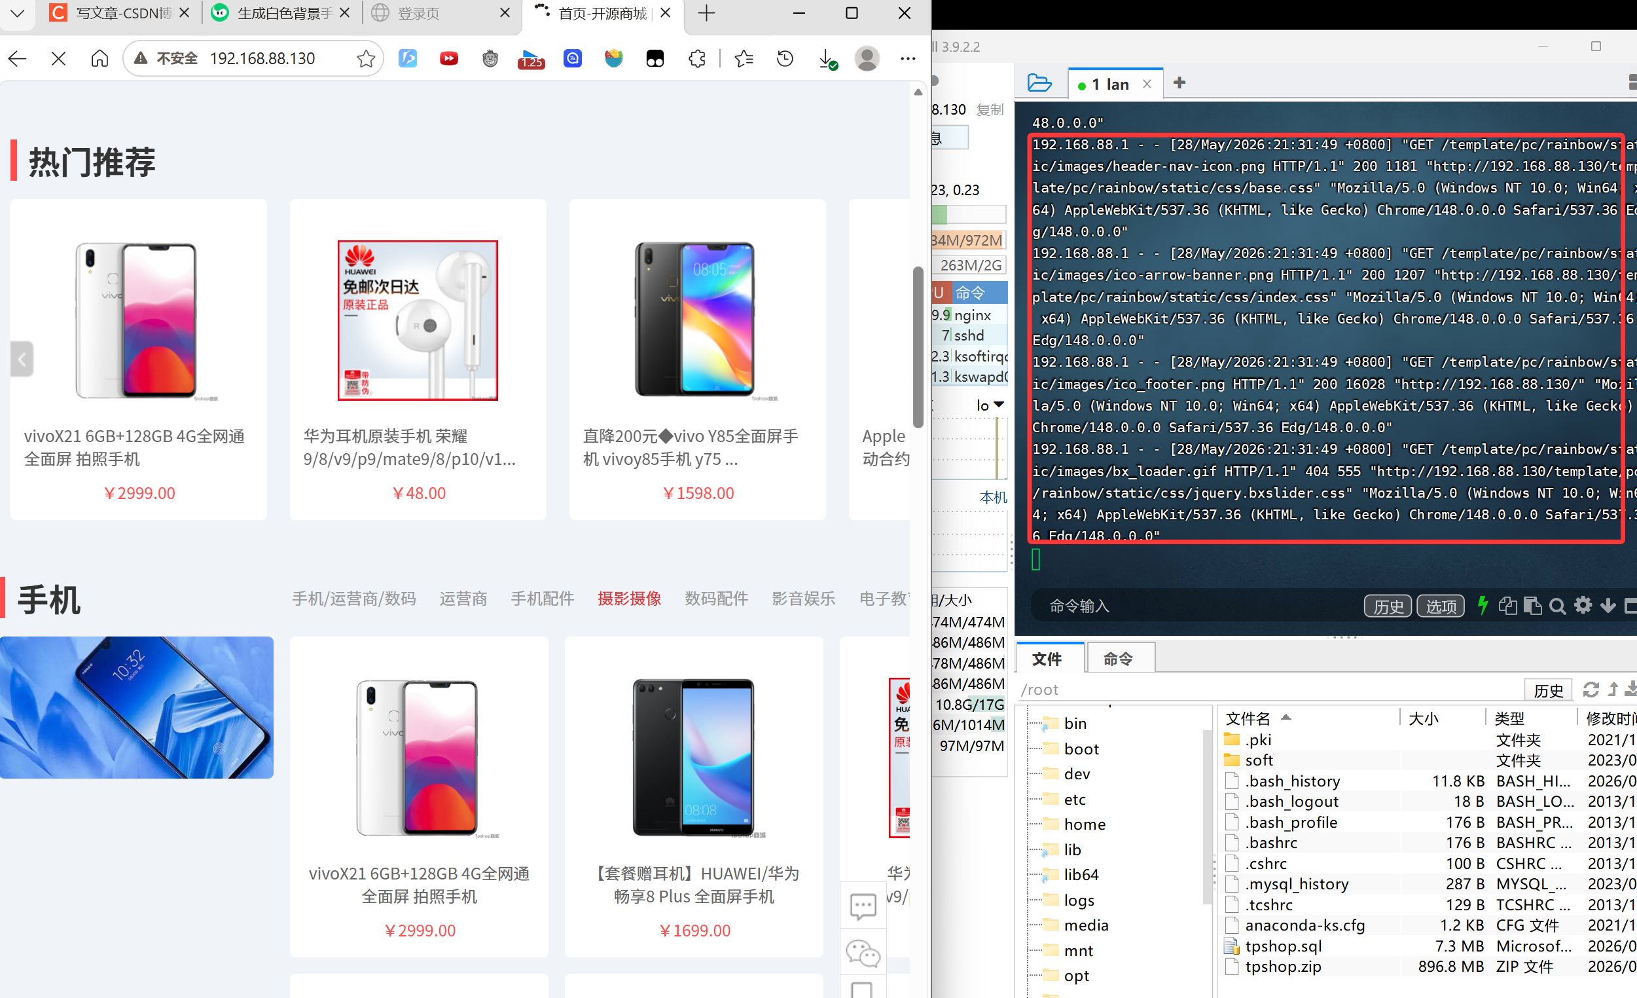The width and height of the screenshot is (1637, 998).
Task: Click the terminal paste icon
Action: (1532, 606)
